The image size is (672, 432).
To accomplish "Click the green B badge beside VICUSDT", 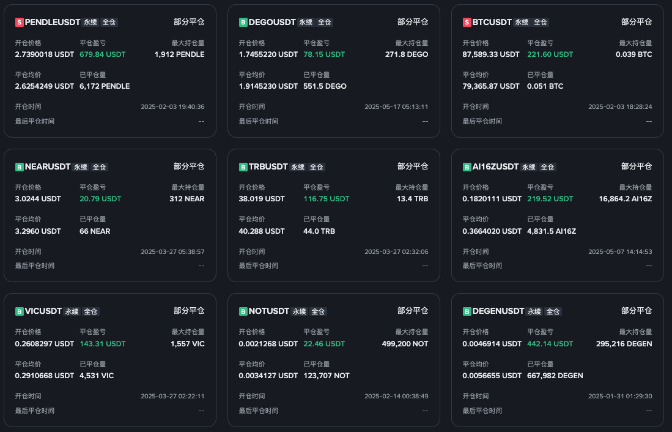I will pyautogui.click(x=20, y=311).
